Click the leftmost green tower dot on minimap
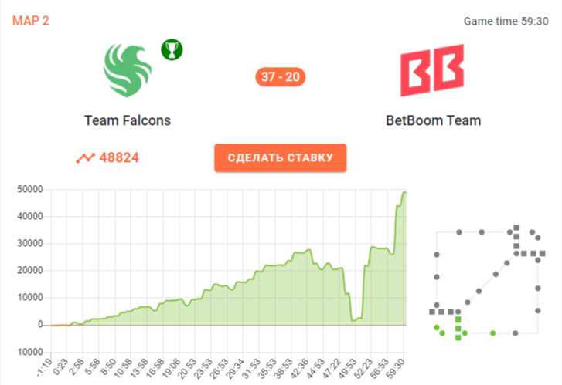This screenshot has height=385, width=562. click(437, 327)
